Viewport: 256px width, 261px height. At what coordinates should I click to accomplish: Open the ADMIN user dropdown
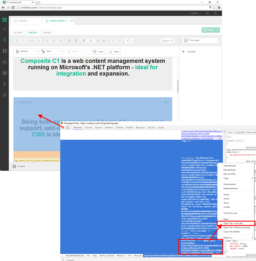coord(197,13)
